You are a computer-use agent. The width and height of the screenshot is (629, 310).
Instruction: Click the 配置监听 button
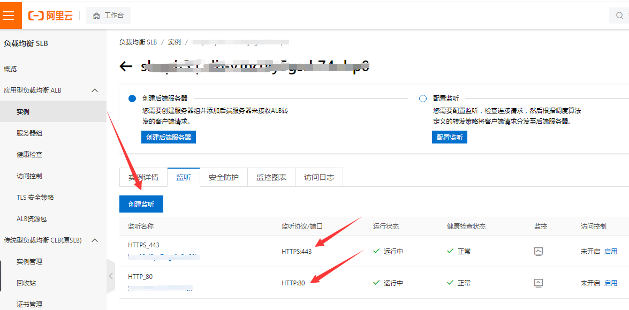450,137
